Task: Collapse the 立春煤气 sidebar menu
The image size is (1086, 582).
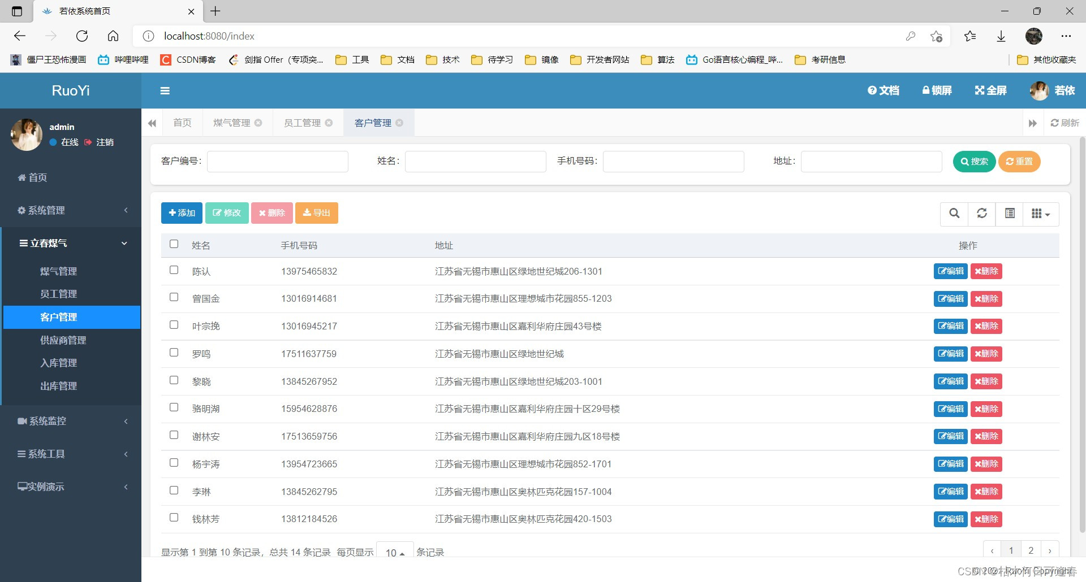Action: coord(71,243)
